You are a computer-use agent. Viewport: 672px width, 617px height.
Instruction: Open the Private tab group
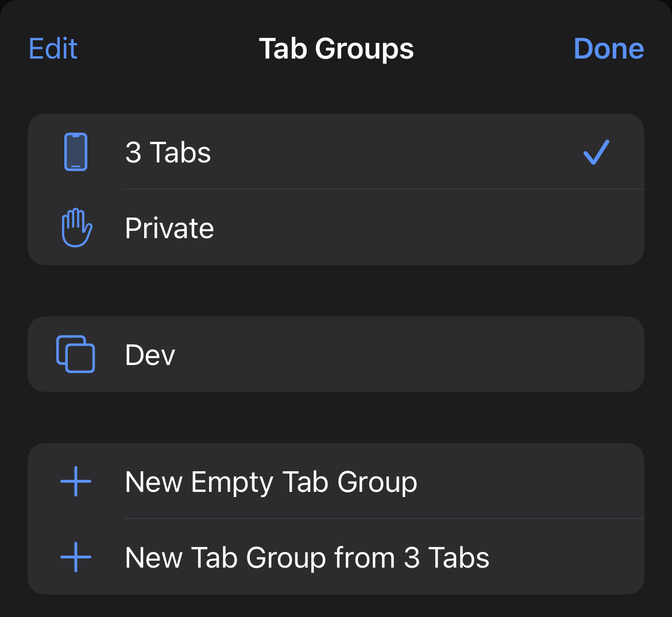coord(169,228)
